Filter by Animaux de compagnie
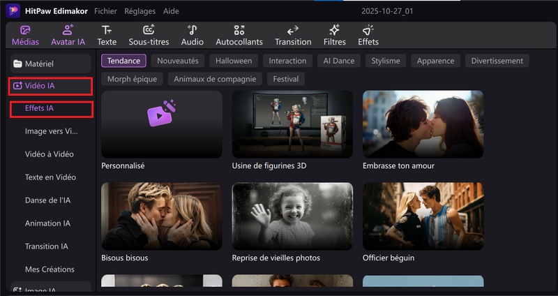 (215, 79)
